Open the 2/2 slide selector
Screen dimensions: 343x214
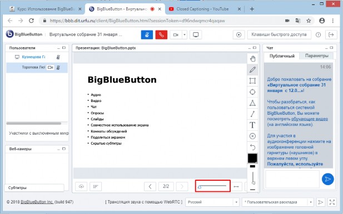pyautogui.click(x=166, y=186)
